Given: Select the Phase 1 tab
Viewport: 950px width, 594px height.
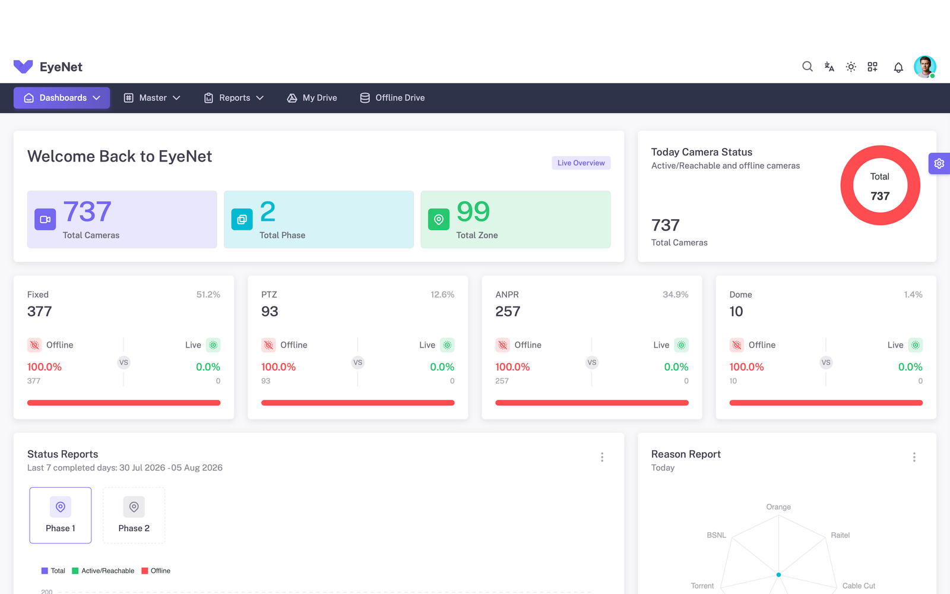Looking at the screenshot, I should [x=61, y=516].
